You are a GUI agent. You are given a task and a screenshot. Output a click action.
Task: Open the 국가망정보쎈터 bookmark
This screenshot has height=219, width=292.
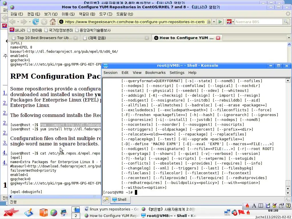pos(59,30)
